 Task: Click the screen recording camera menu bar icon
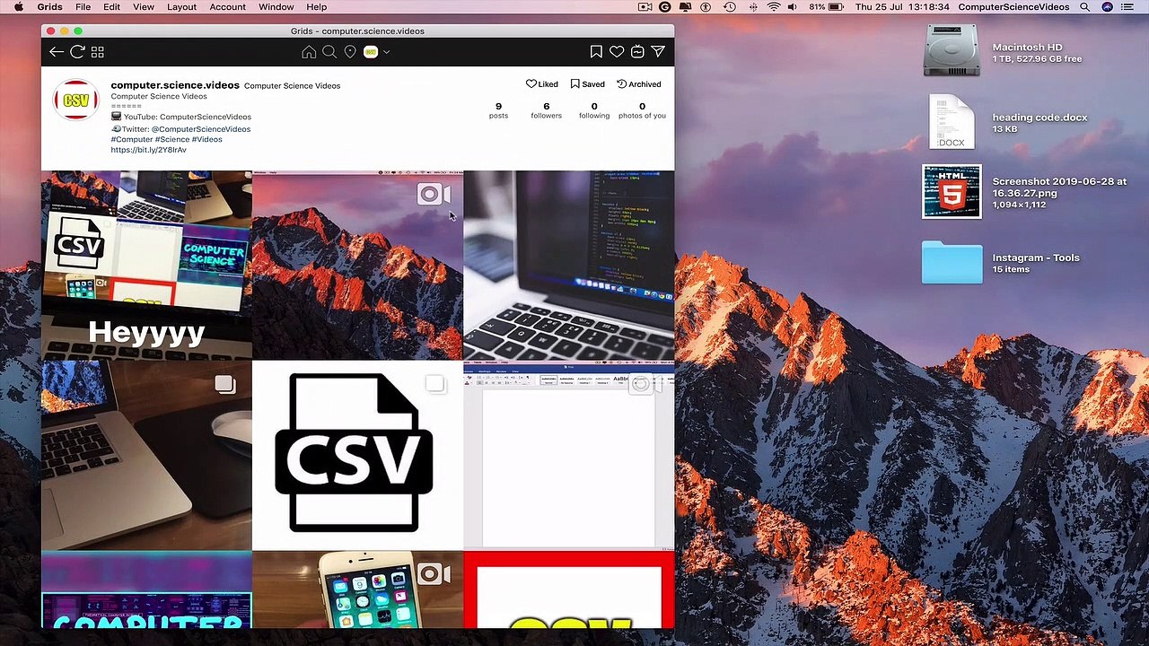[x=645, y=7]
